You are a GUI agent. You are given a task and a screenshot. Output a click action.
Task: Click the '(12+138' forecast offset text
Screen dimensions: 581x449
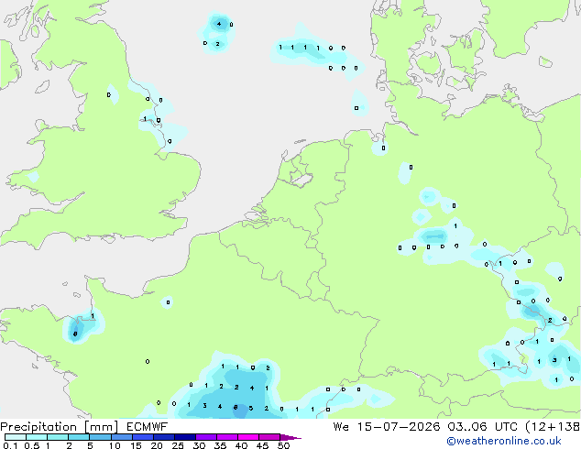(553, 427)
